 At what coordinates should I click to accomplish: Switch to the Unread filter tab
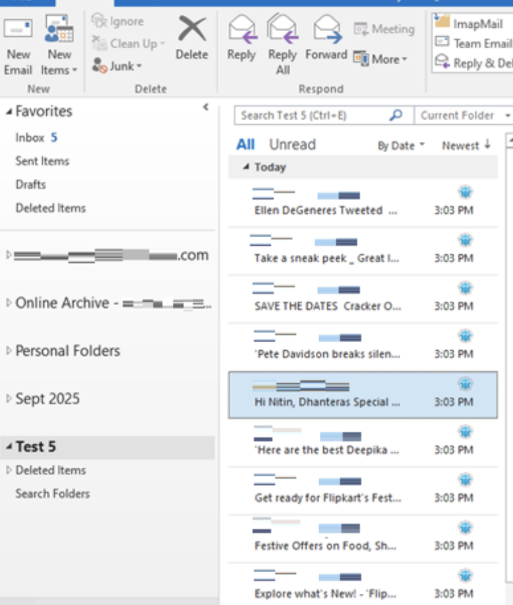[x=292, y=145]
